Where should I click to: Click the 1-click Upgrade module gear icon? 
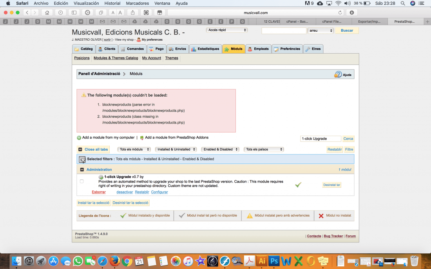pyautogui.click(x=101, y=177)
